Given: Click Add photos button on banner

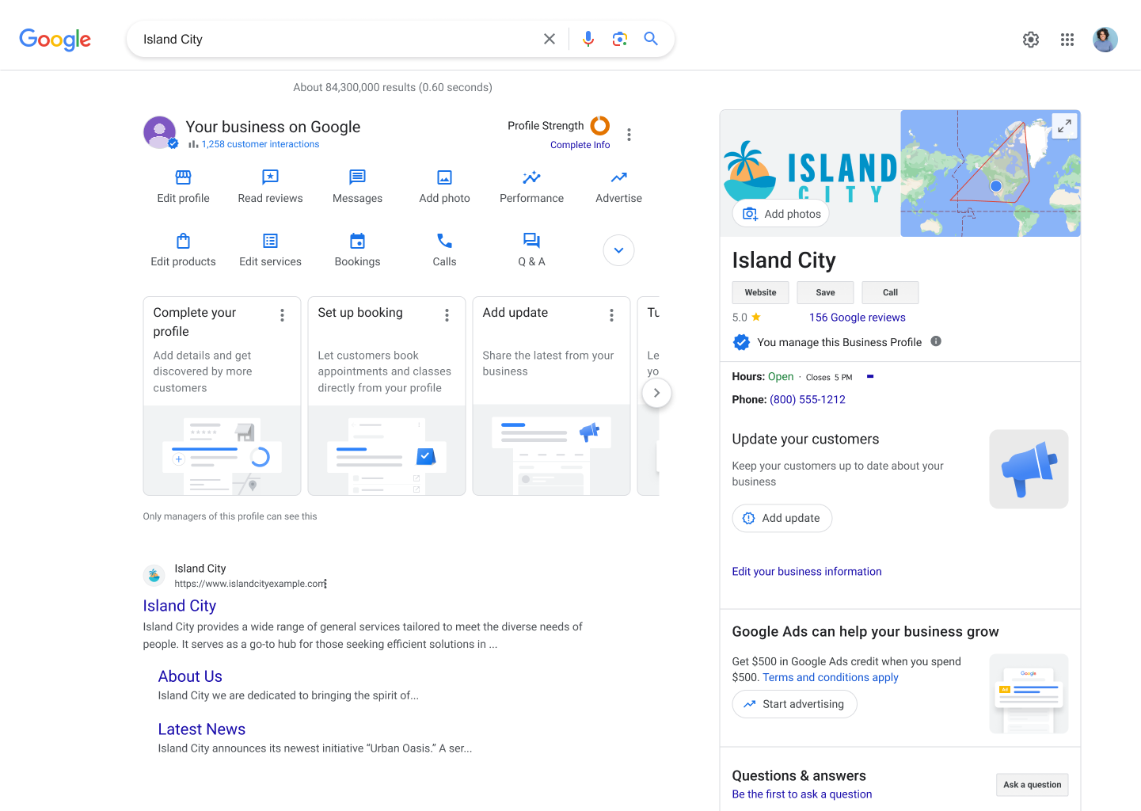Looking at the screenshot, I should pos(781,214).
